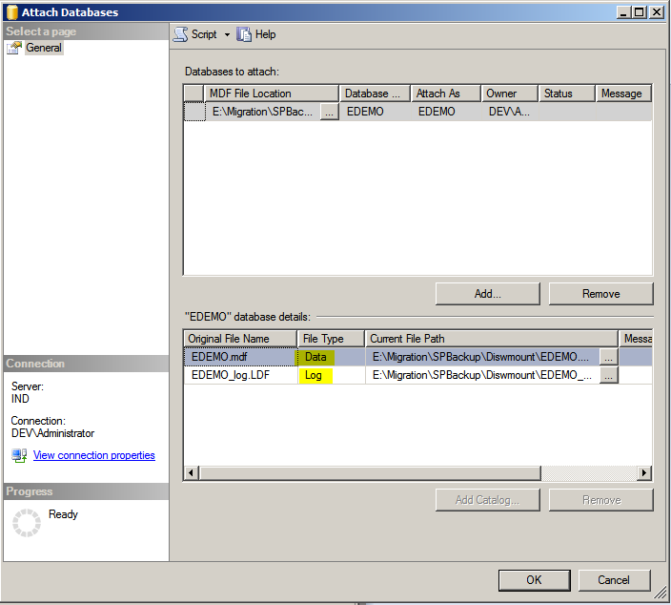
Task: Click the Status column header
Action: point(566,94)
